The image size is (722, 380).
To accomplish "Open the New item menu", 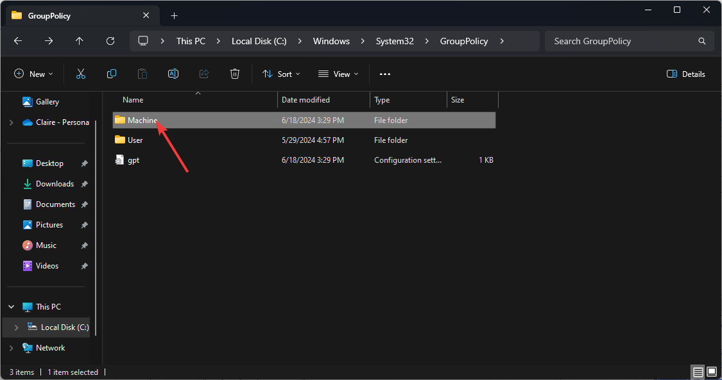I will click(34, 74).
